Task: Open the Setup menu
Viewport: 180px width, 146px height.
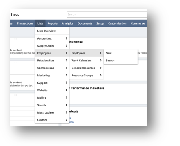Action: pos(100,23)
